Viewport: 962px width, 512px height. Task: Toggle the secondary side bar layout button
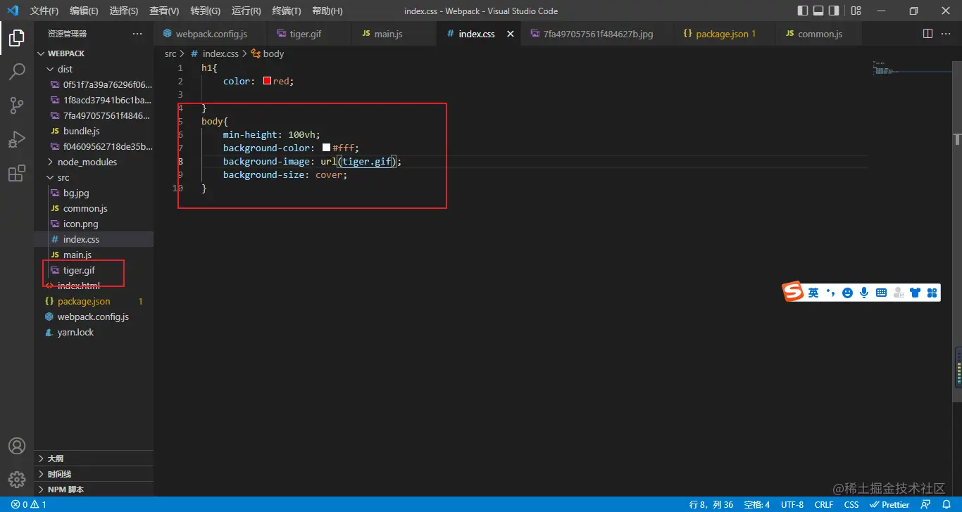click(834, 11)
